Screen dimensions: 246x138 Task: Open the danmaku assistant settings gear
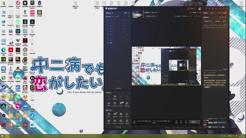(223, 17)
